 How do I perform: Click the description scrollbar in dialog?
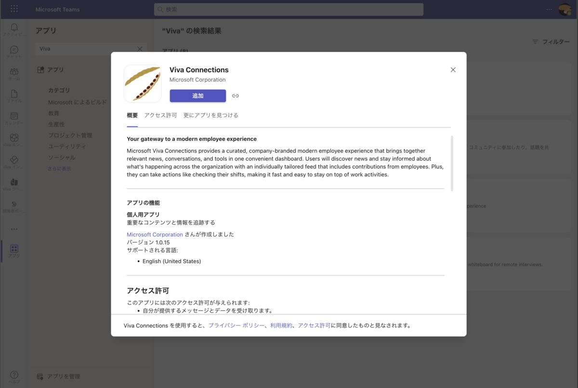(x=452, y=163)
